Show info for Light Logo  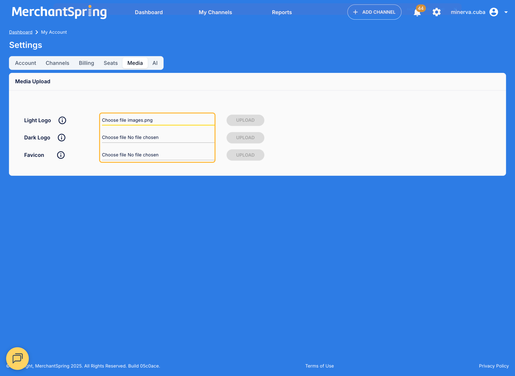62,120
